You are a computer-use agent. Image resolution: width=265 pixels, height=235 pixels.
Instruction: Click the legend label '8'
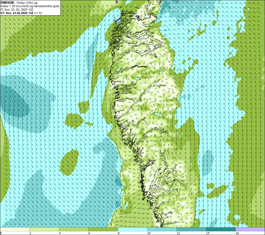118,233
